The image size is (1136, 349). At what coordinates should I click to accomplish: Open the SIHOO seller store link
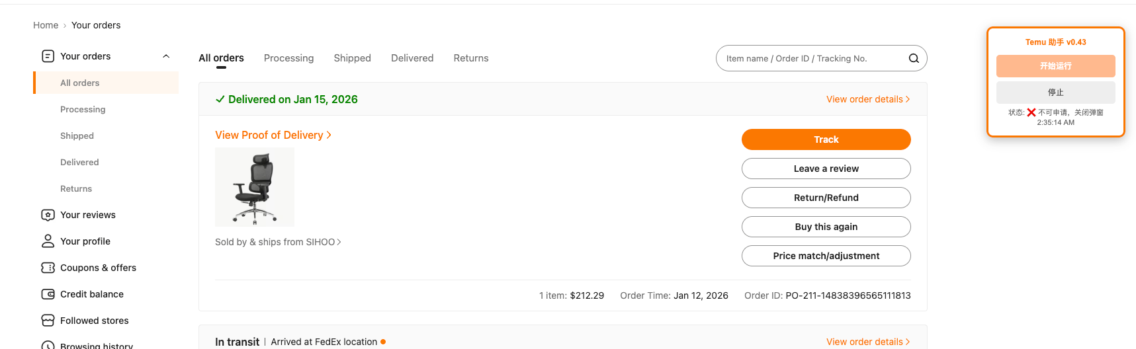pyautogui.click(x=278, y=242)
